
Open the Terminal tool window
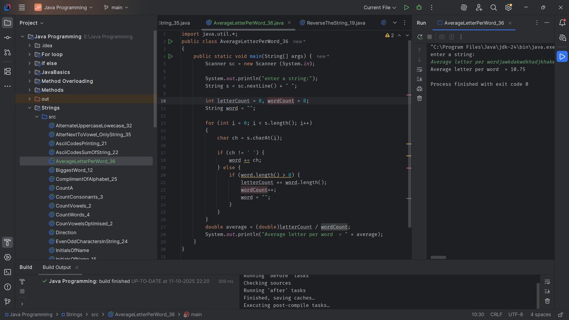[x=8, y=272]
